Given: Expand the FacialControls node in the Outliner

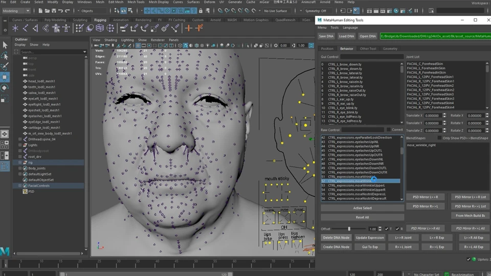Looking at the screenshot, I should click(20, 186).
